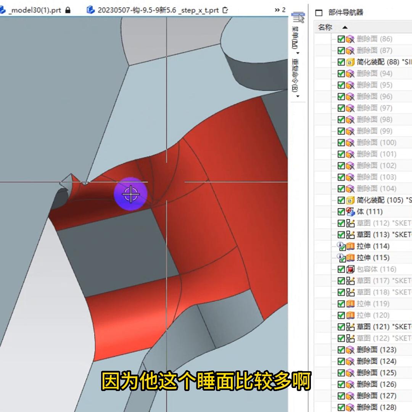This screenshot has width=412, height=412.
Task: Click the 删除面 (86) feature icon
Action: tap(350, 39)
